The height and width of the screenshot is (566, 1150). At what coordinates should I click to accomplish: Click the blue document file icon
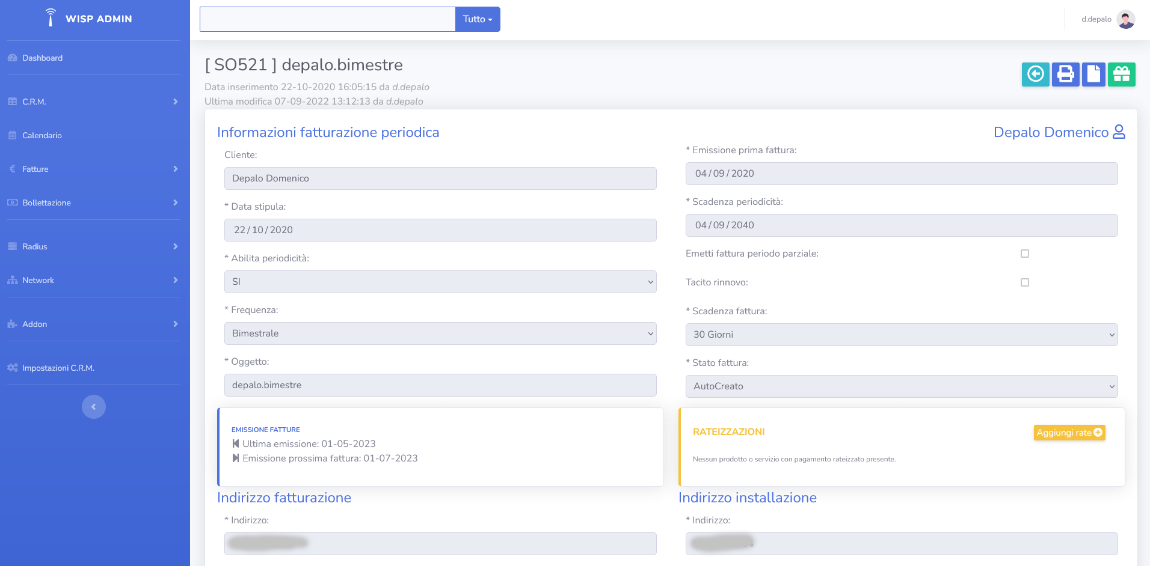coord(1093,75)
